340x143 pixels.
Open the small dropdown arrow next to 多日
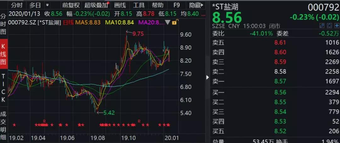(x=47, y=5)
